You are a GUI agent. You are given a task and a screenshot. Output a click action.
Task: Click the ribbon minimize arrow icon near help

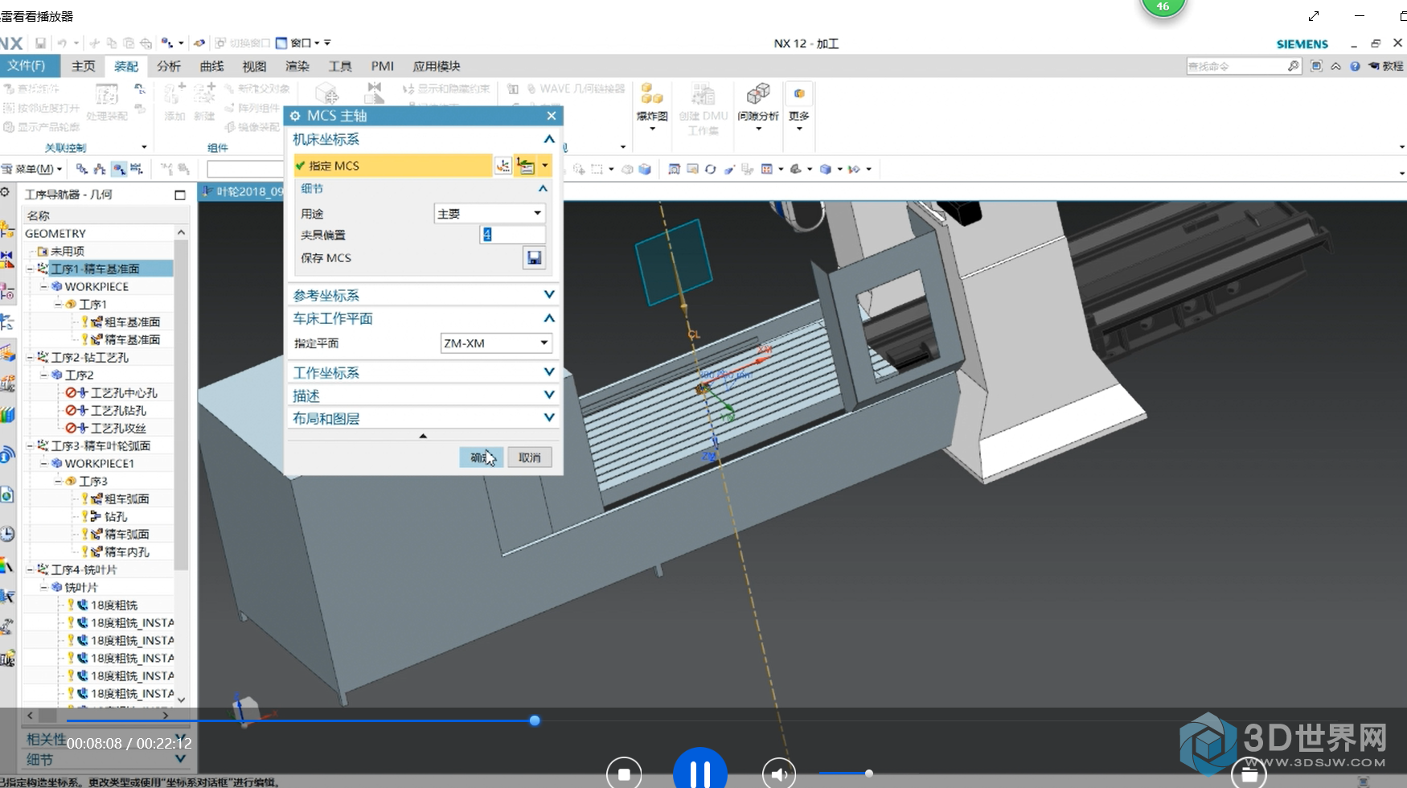(1335, 66)
